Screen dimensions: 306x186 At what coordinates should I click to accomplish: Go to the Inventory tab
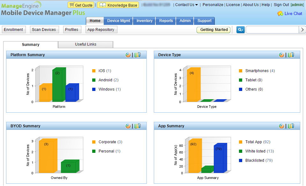click(x=144, y=21)
